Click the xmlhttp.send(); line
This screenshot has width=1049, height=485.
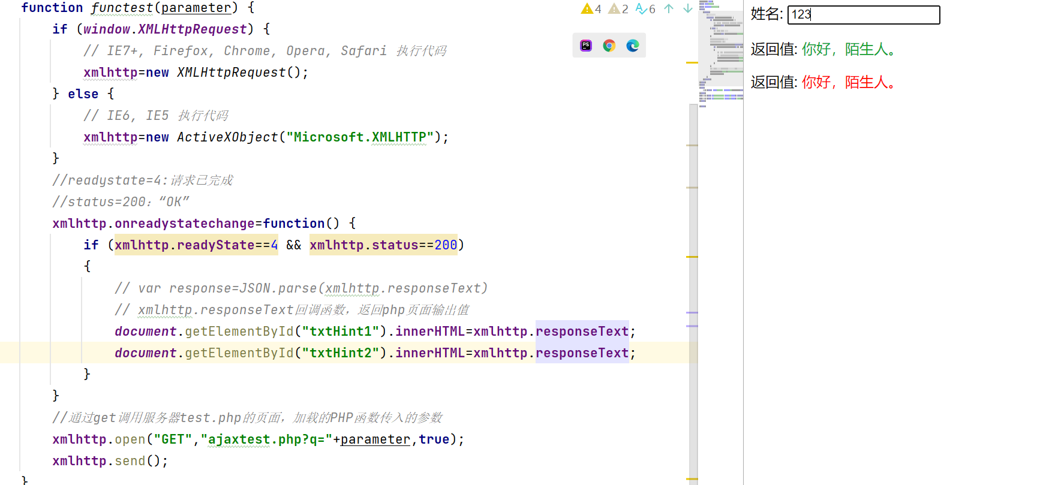coord(110,461)
